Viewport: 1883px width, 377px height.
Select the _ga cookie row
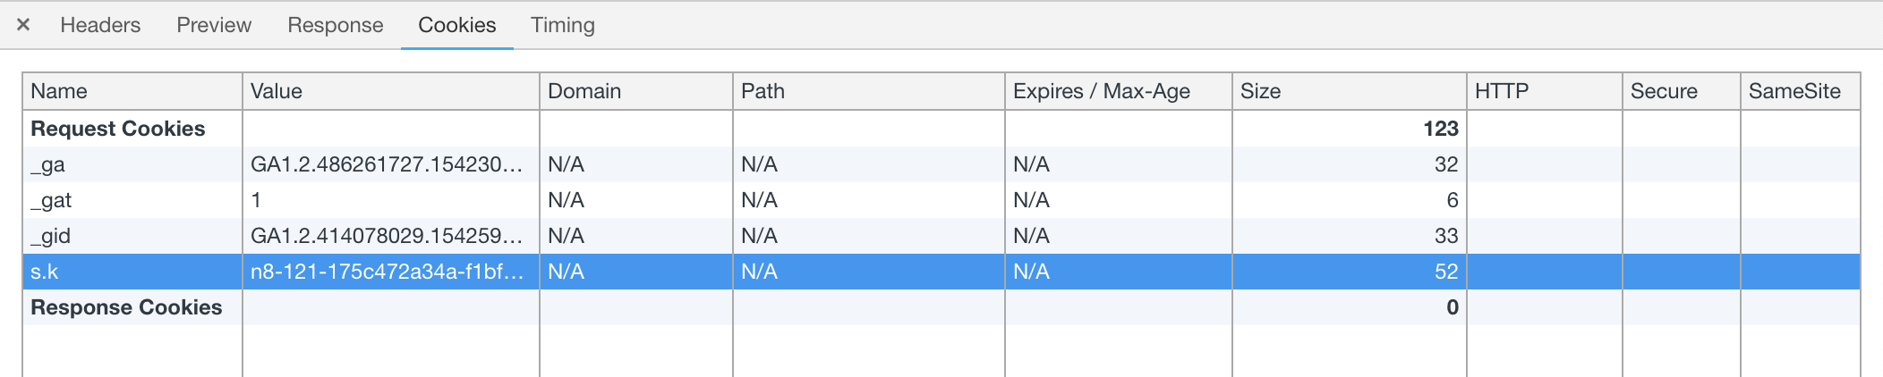click(x=941, y=164)
